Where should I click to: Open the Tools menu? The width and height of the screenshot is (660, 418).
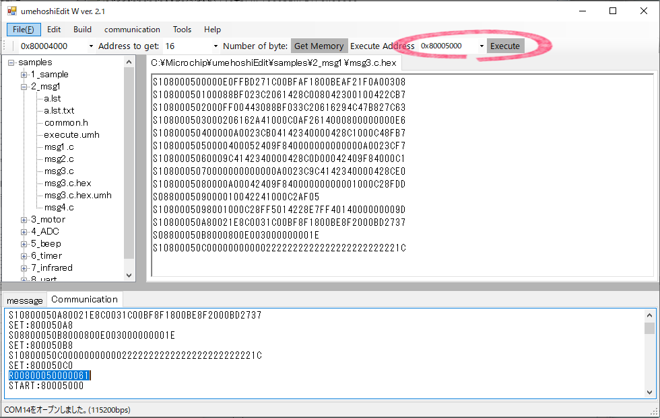(182, 30)
